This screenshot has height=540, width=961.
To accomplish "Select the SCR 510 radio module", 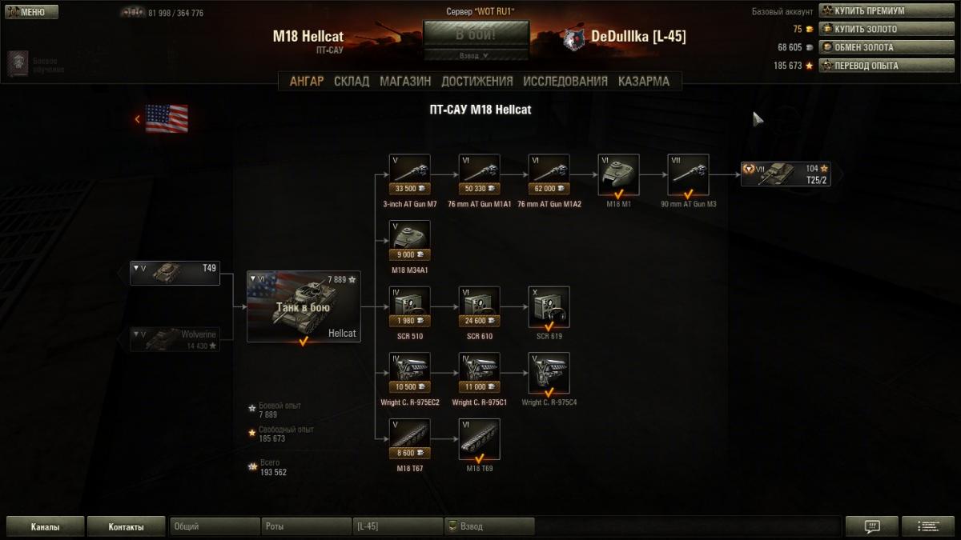I will pos(409,307).
